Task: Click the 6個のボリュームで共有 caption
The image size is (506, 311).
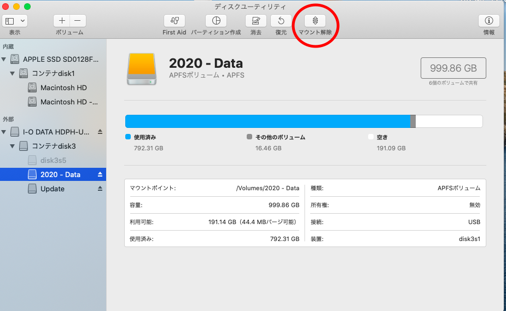Action: pos(453,83)
